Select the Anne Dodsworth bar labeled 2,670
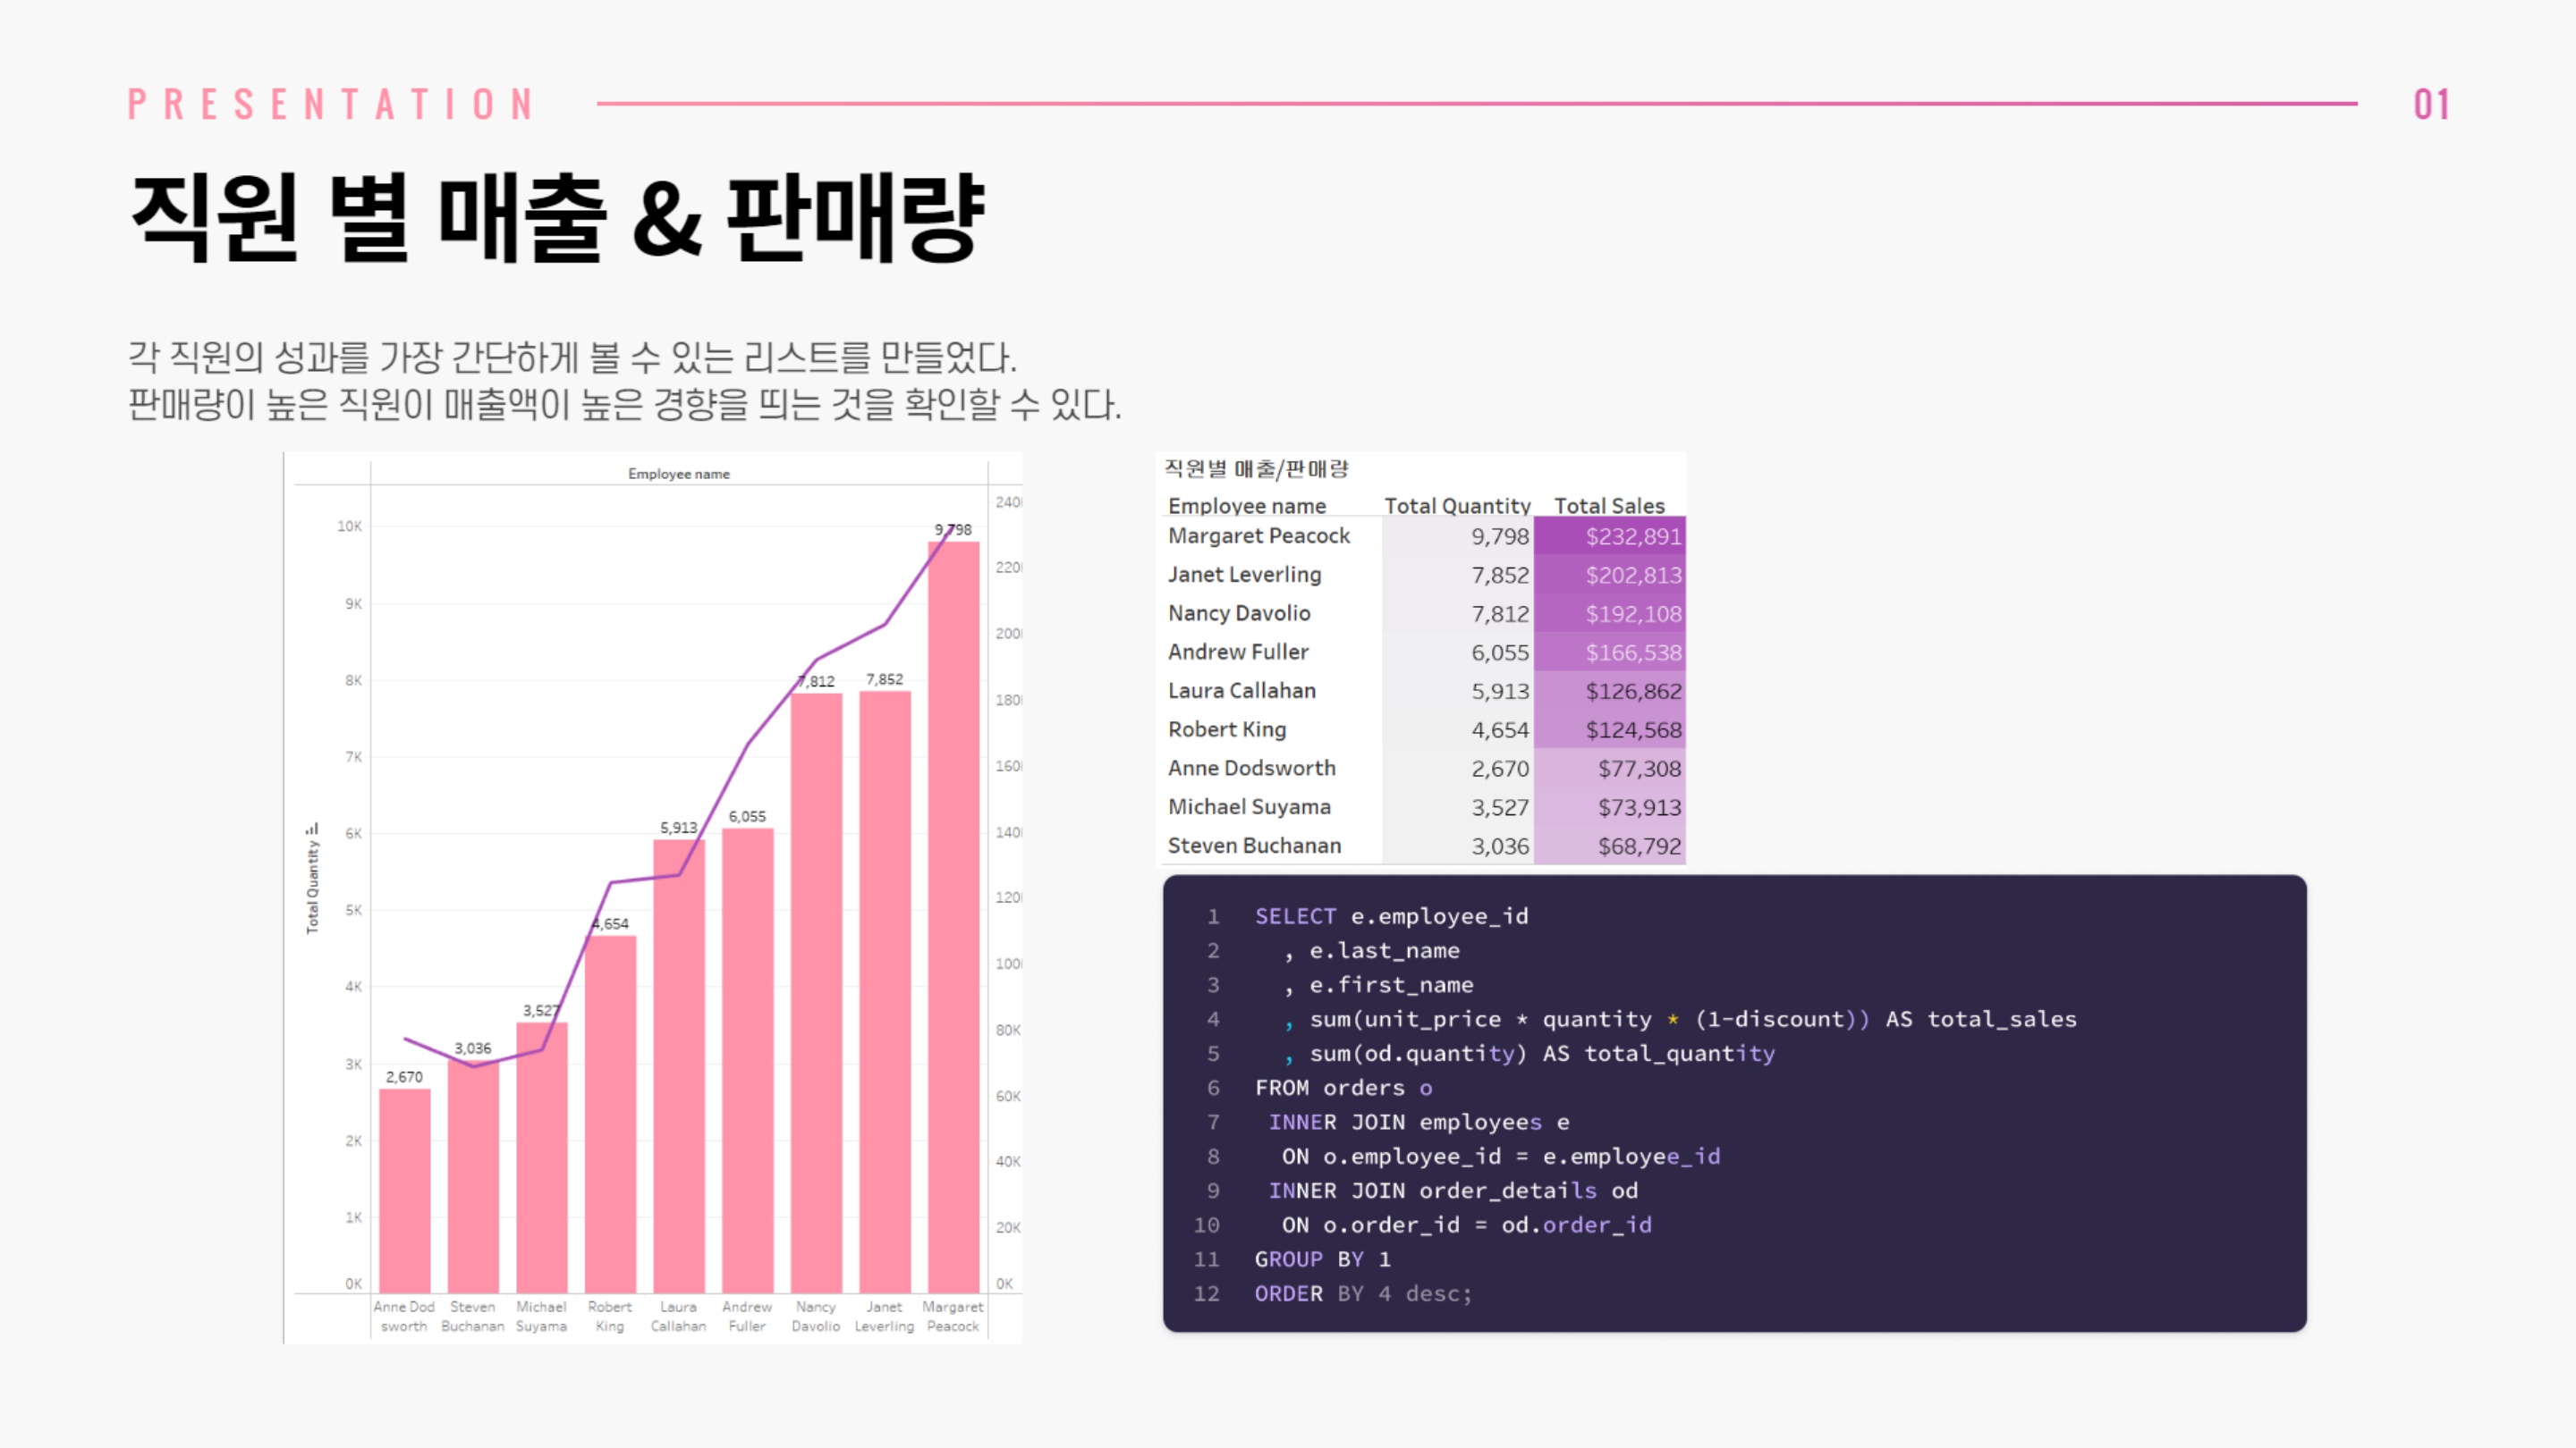Image resolution: width=2576 pixels, height=1448 pixels. [x=404, y=1189]
